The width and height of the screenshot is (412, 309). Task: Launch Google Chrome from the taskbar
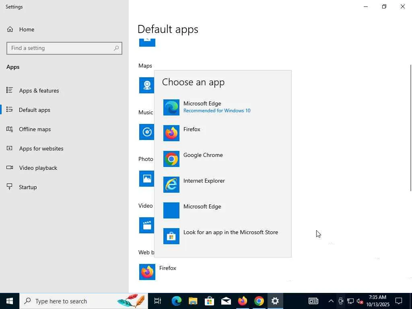tap(259, 301)
